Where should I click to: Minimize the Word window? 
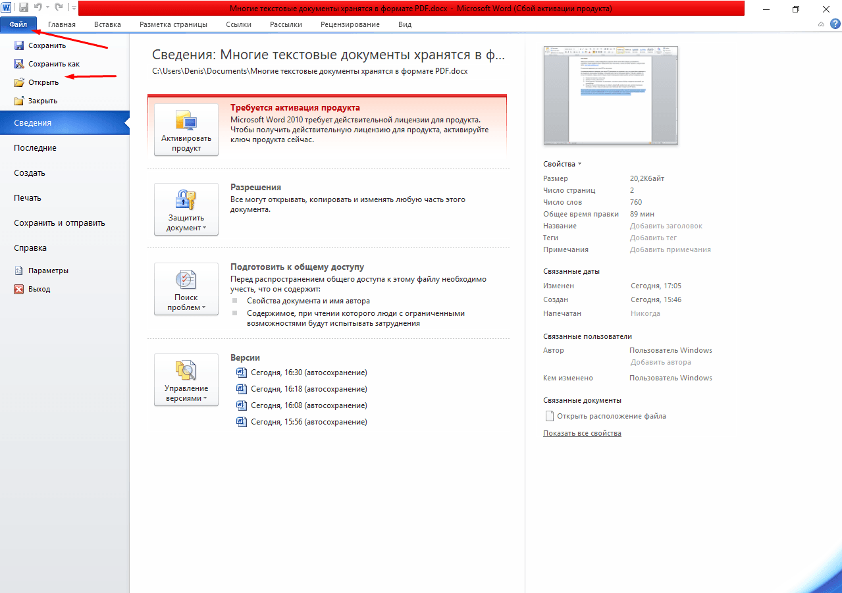click(767, 9)
